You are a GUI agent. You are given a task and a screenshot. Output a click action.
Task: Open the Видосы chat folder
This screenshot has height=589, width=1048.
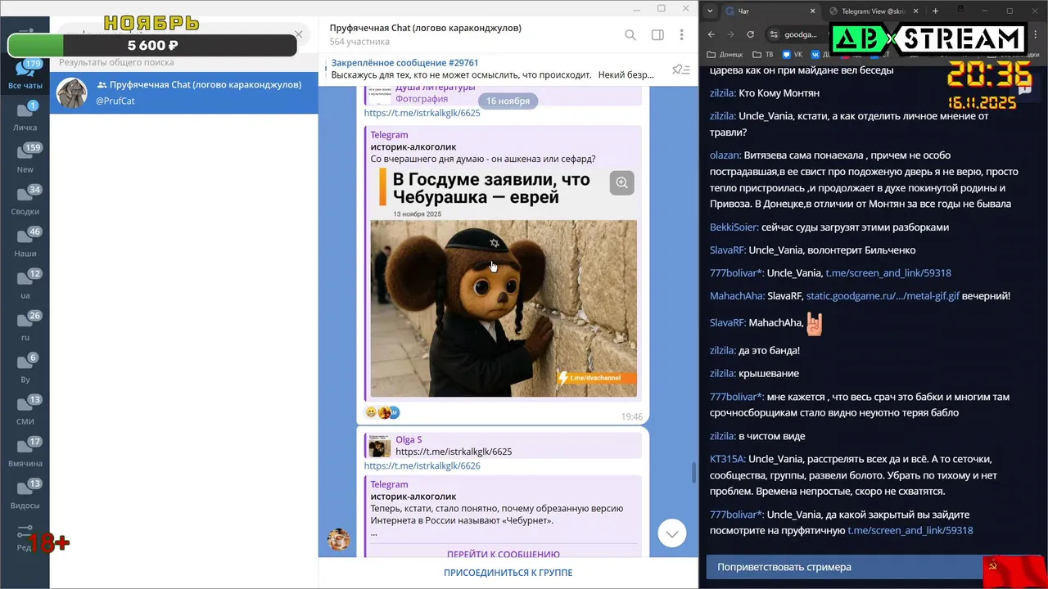tap(25, 494)
